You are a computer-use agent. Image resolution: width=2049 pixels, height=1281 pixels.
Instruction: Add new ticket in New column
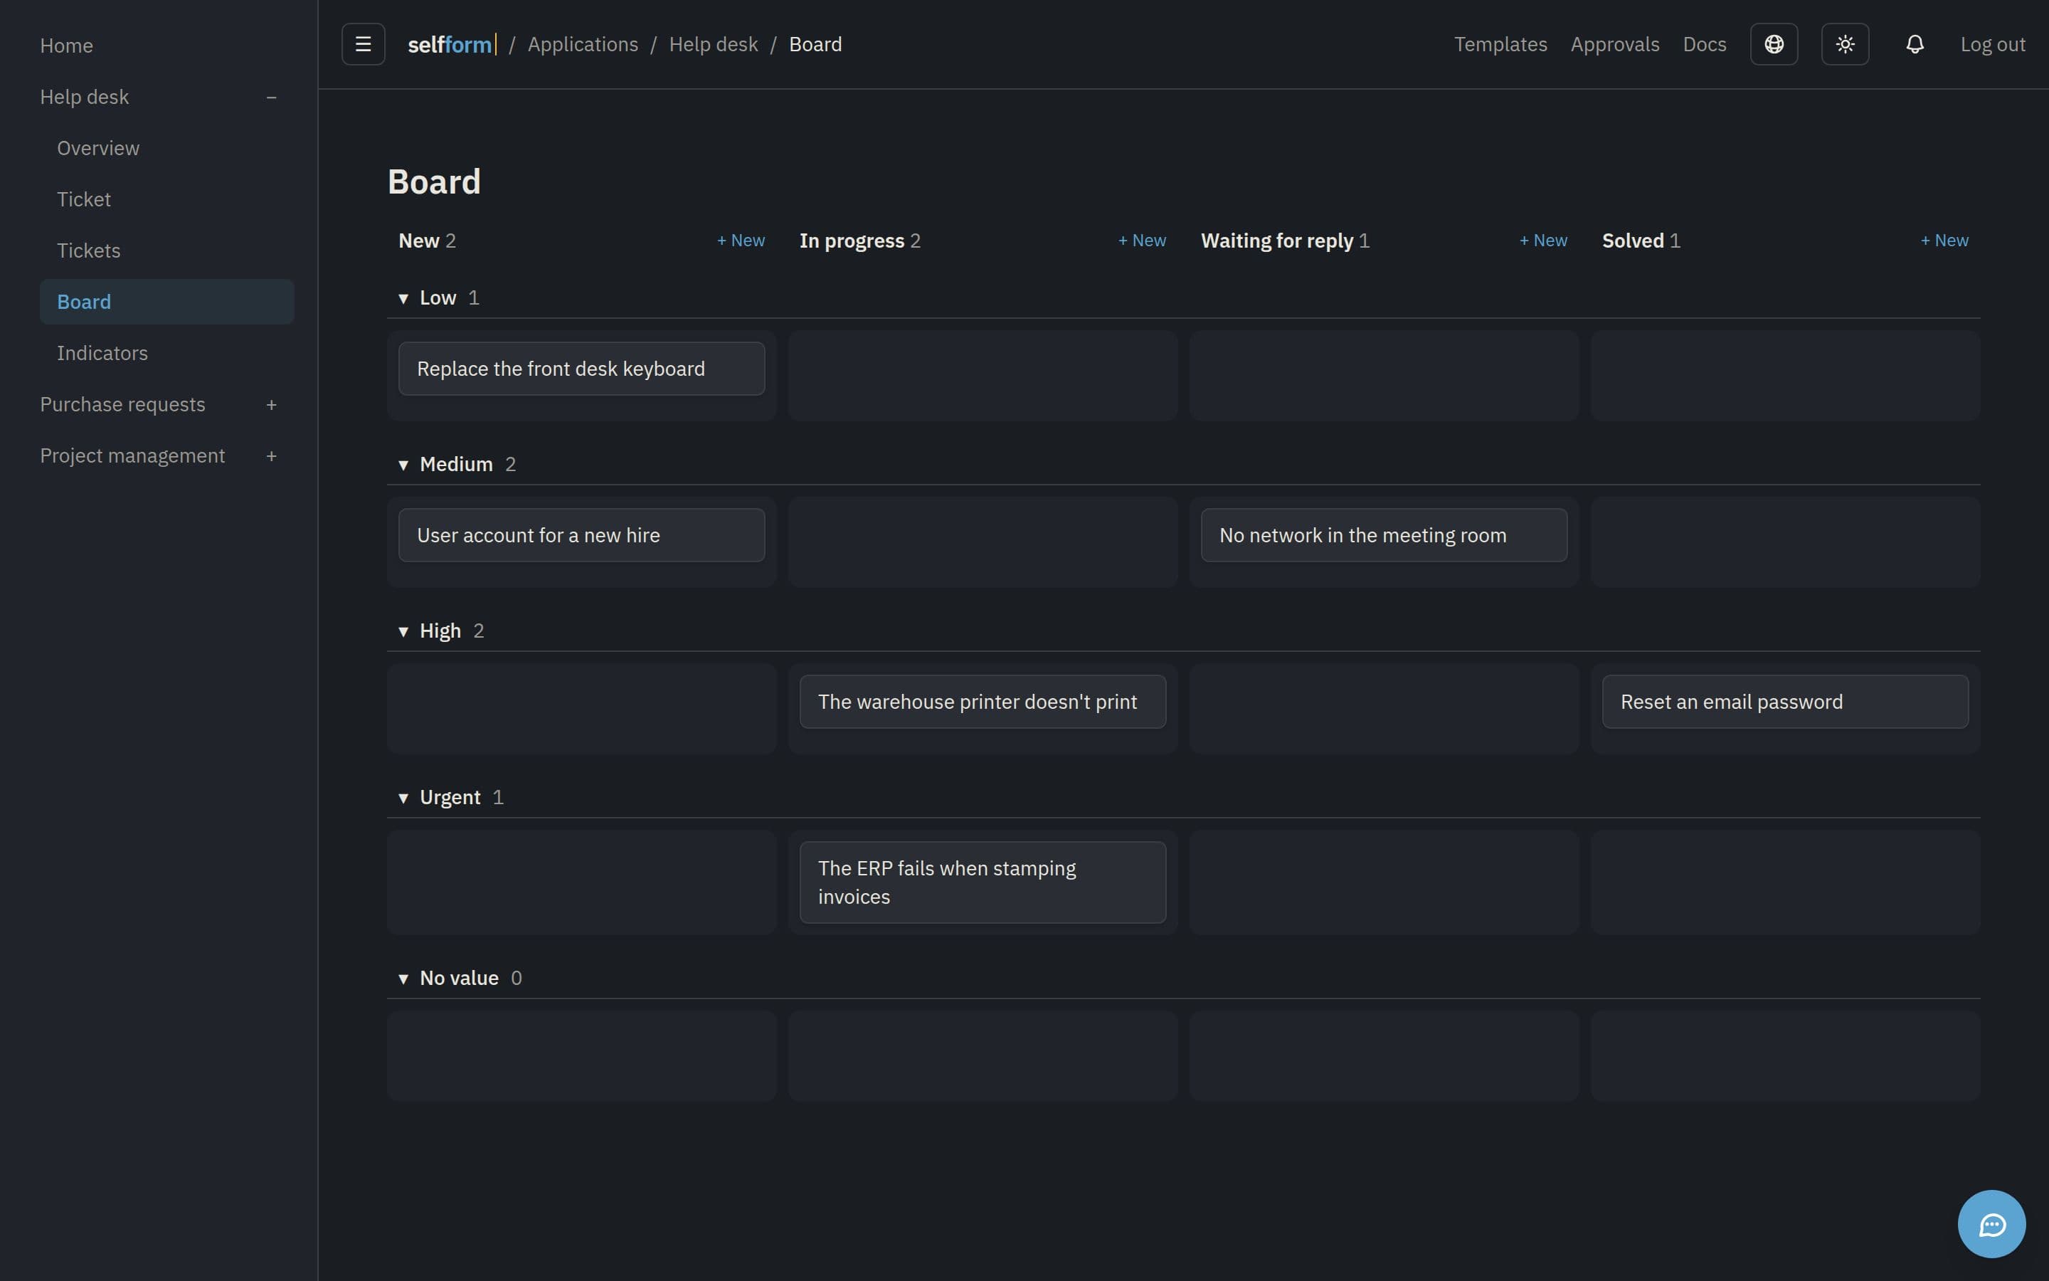click(741, 241)
